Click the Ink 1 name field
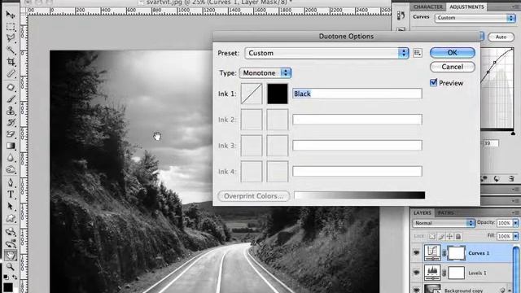Image resolution: width=521 pixels, height=293 pixels. point(357,94)
